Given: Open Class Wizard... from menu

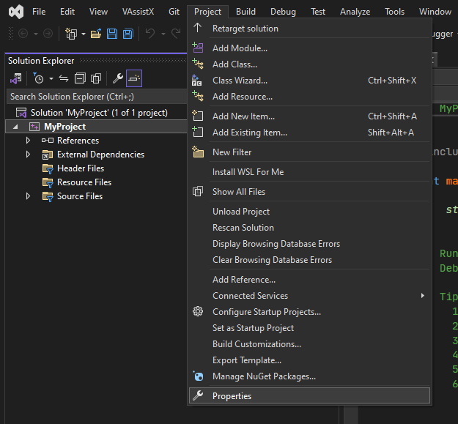Looking at the screenshot, I should coord(310,81).
